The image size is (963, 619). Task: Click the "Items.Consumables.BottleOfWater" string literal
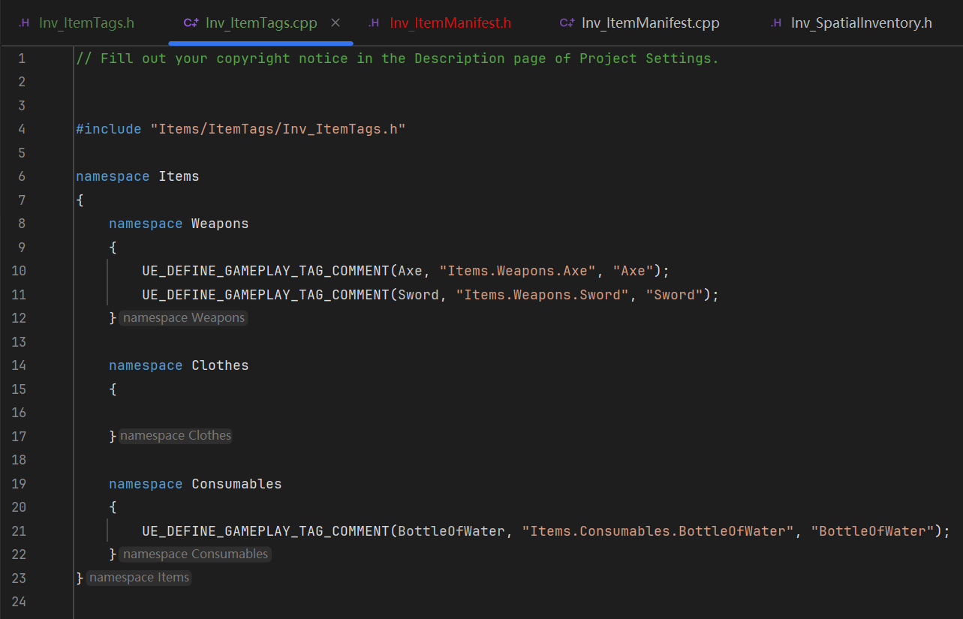point(658,531)
